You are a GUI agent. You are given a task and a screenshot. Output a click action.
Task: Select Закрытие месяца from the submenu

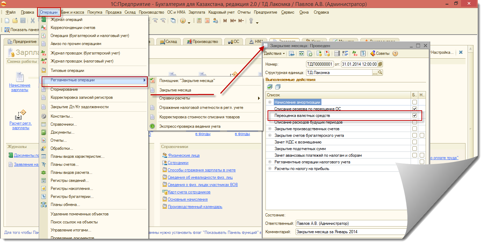(x=175, y=90)
